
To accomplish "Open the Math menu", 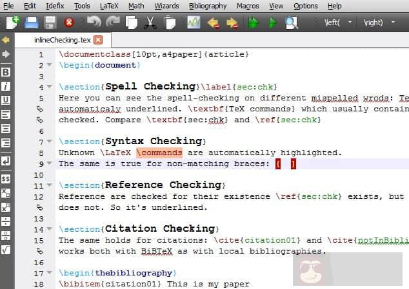I will (136, 6).
